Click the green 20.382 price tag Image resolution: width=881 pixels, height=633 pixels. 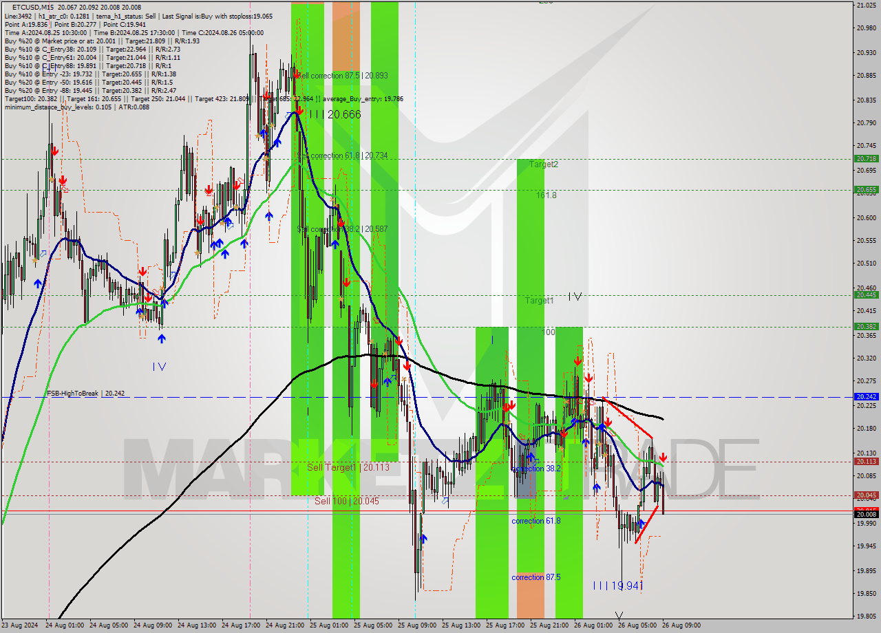pos(866,327)
